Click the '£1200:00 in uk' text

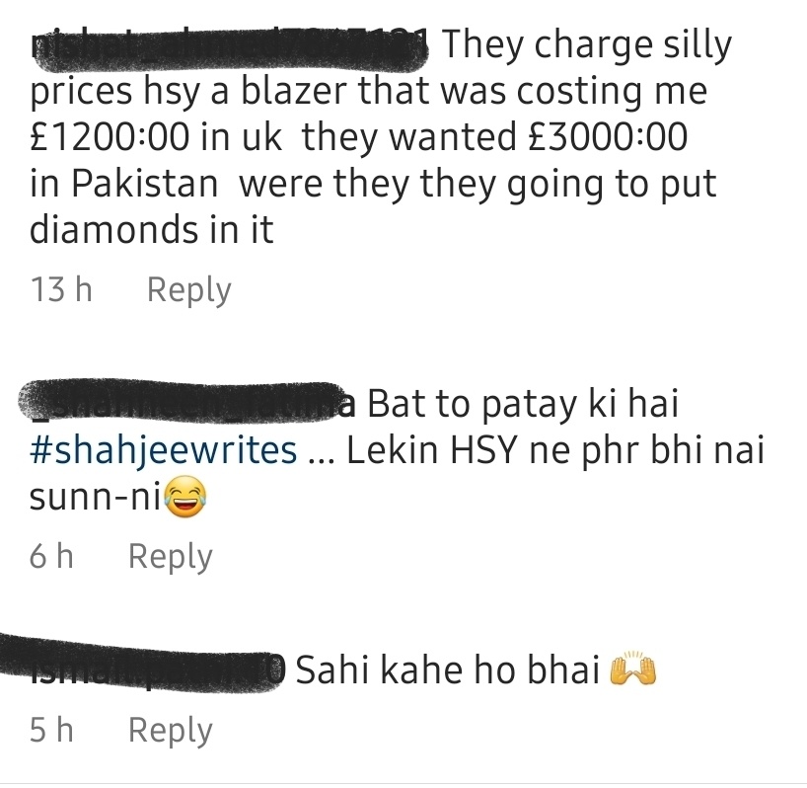click(x=156, y=137)
